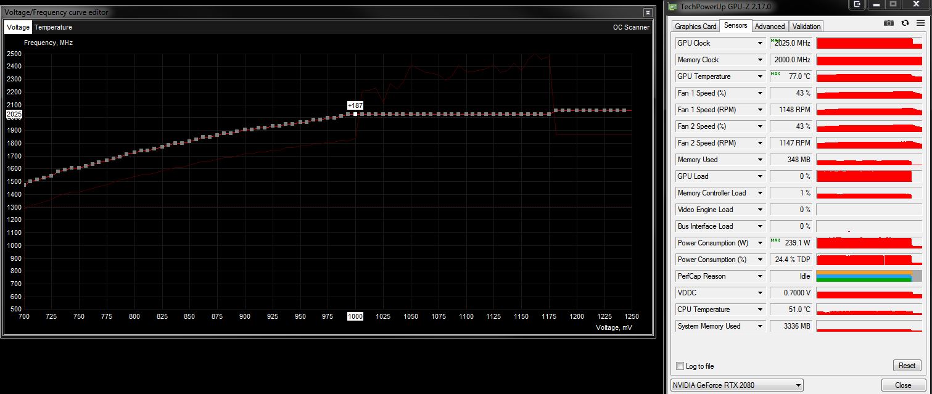Open the GPU Load sensor dropdown
Screen dimensions: 932x394
(x=761, y=176)
